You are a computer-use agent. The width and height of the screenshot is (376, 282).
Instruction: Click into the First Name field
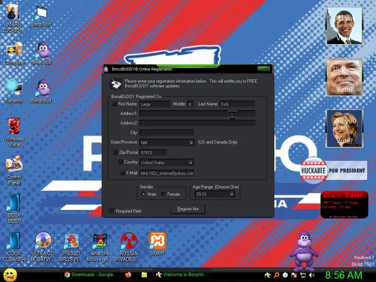155,104
